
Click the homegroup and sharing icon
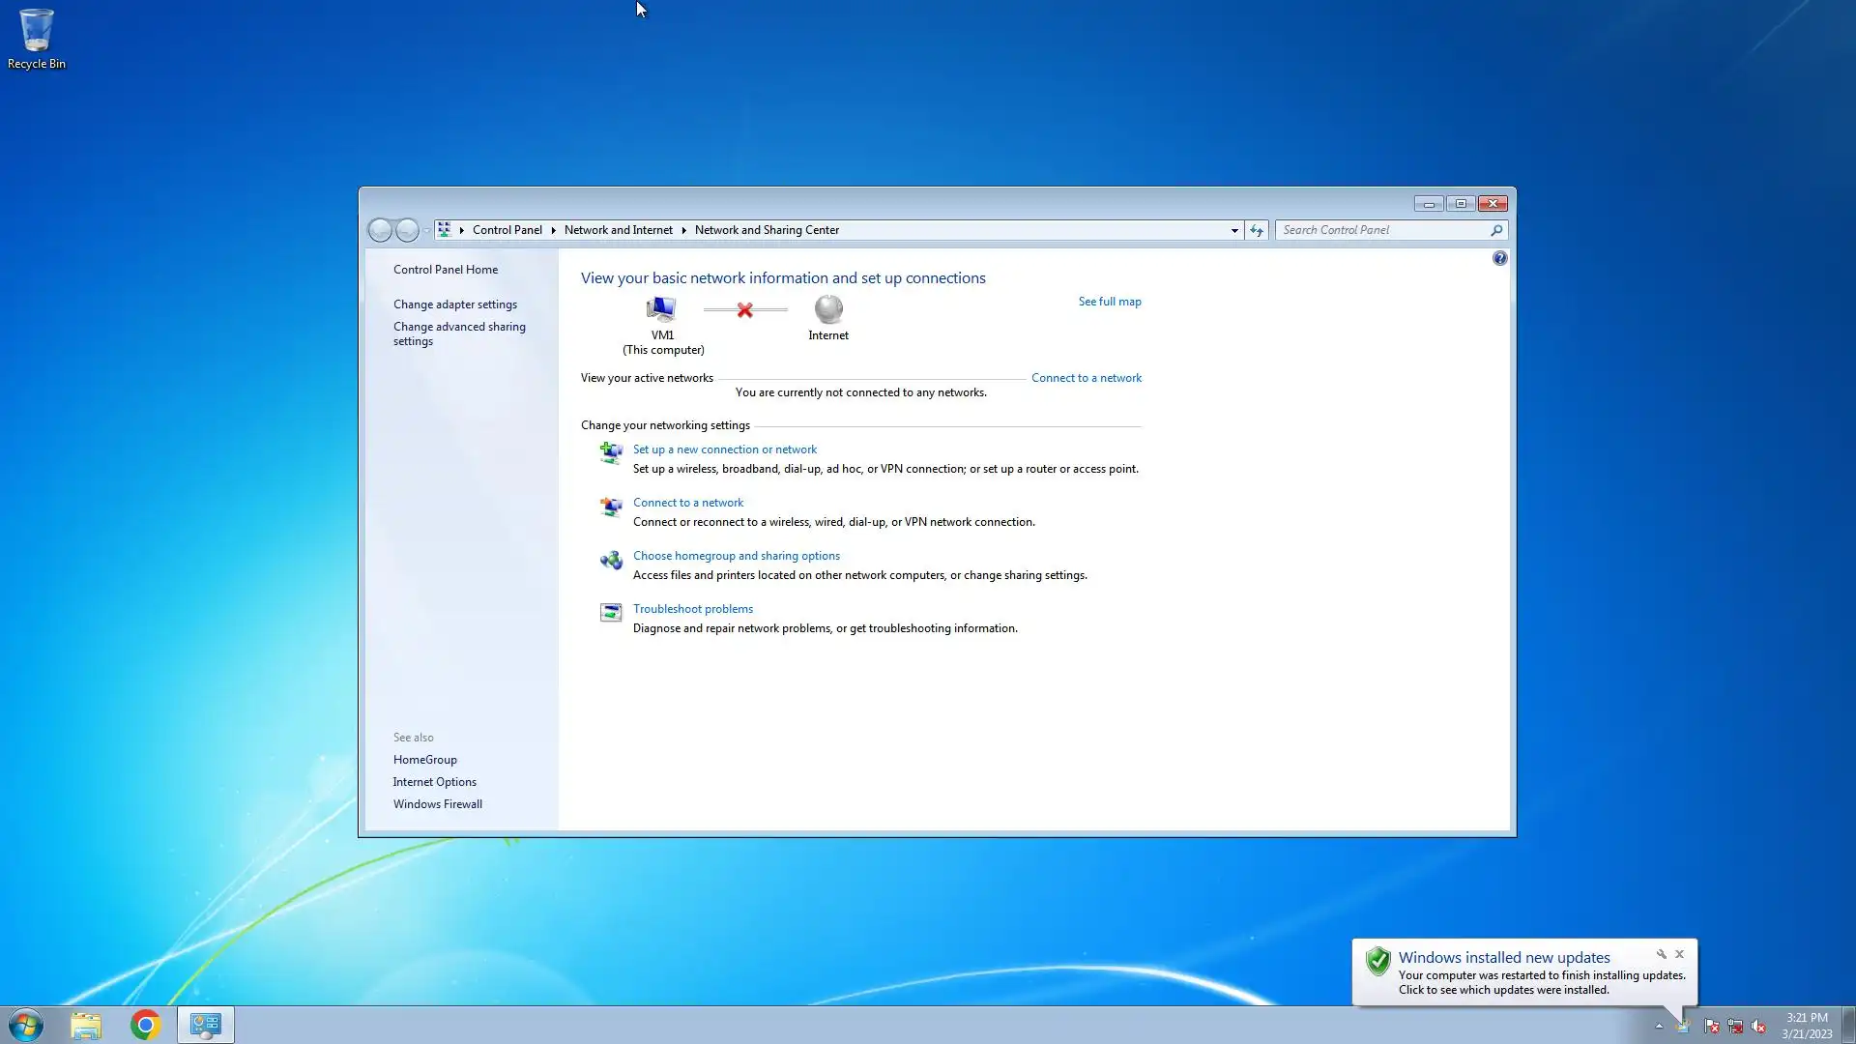point(611,561)
